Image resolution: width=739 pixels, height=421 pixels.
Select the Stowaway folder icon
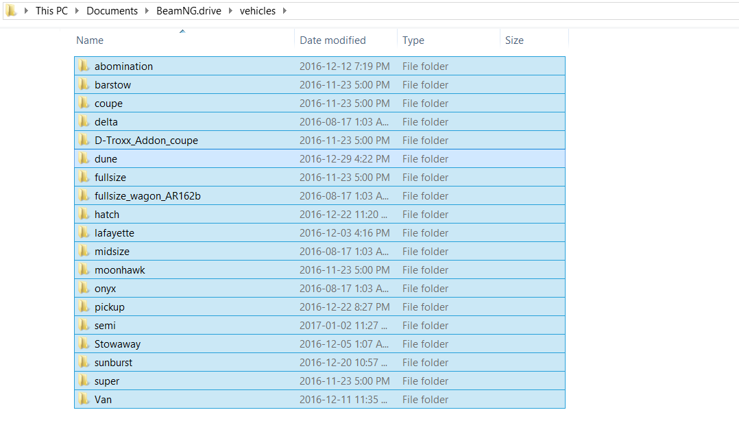coord(84,344)
